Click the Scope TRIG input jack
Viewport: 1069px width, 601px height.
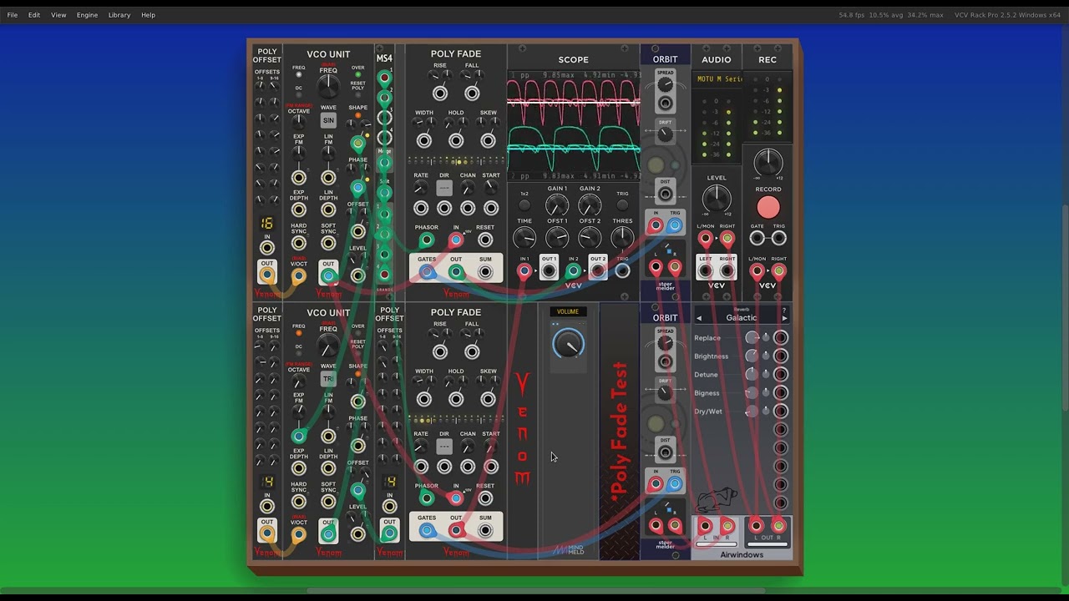(x=622, y=270)
